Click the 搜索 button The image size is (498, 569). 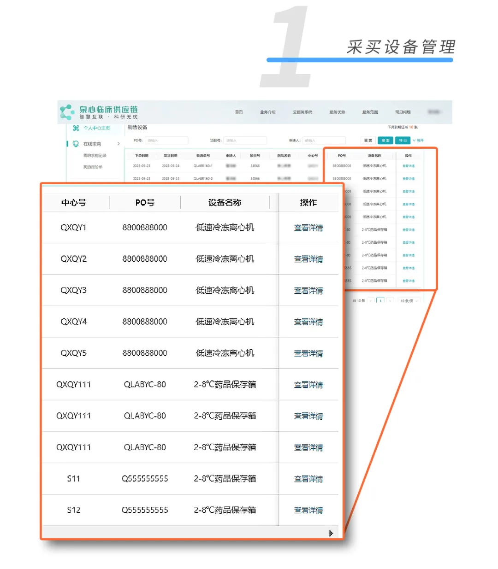pos(385,141)
